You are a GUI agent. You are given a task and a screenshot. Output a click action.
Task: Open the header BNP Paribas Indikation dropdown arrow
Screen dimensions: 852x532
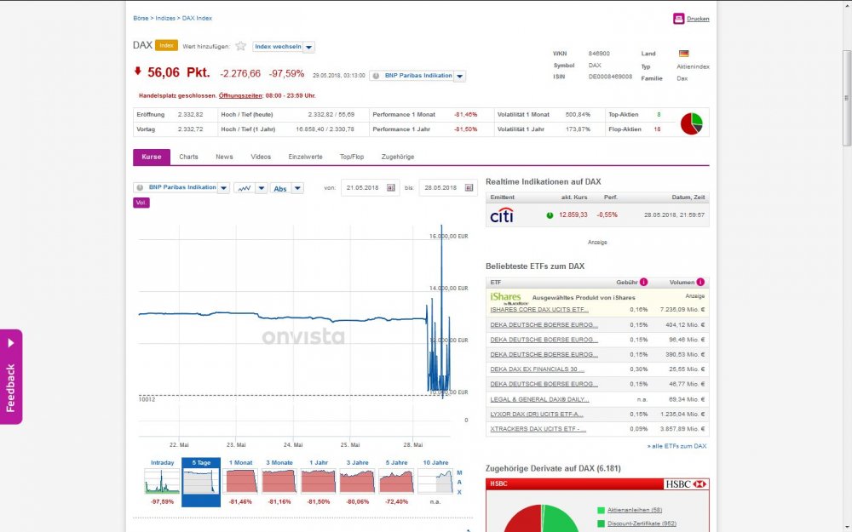[460, 76]
